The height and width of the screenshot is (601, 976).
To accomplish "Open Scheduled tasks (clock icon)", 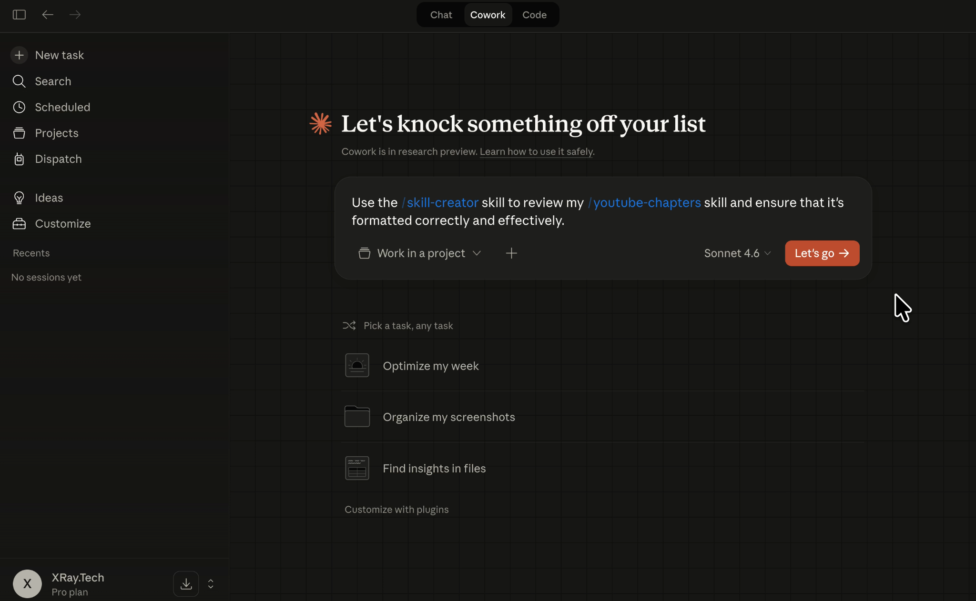I will 62,107.
